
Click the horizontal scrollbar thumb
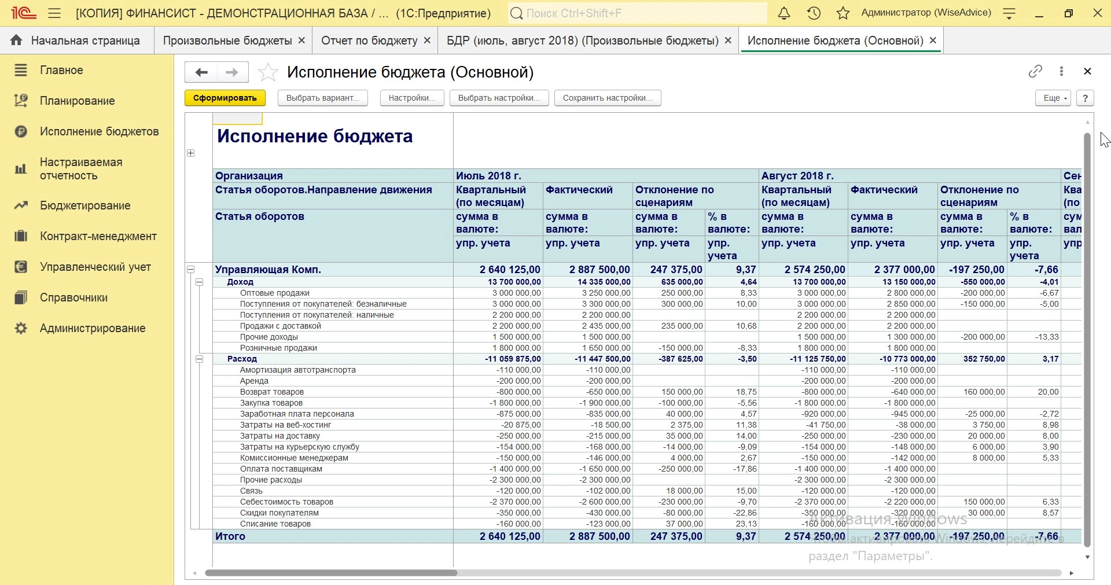331,573
